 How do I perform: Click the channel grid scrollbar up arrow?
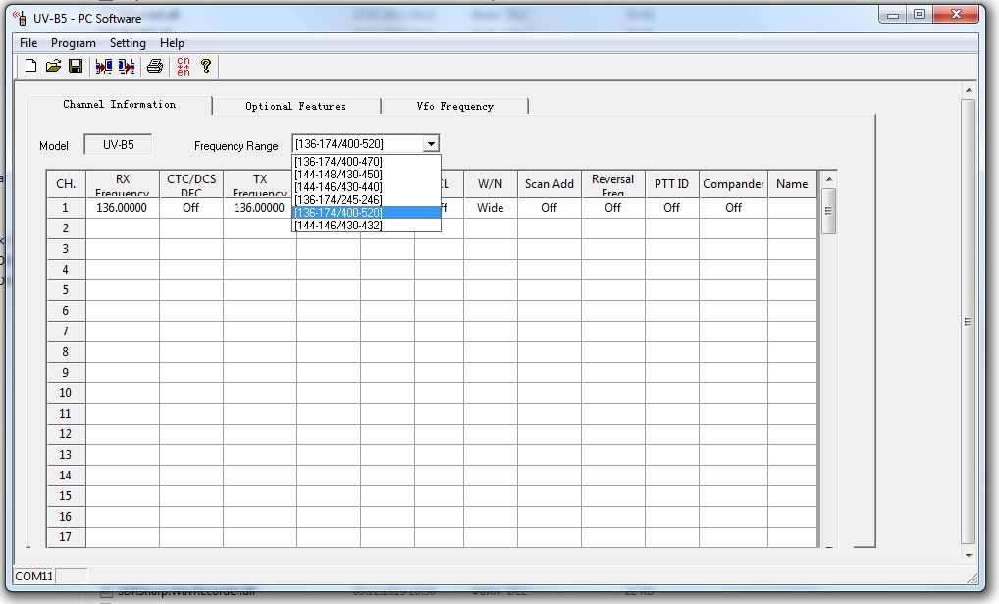[829, 179]
